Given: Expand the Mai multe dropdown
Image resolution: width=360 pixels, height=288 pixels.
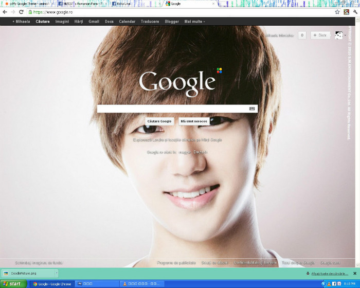Looking at the screenshot, I should pos(194,22).
